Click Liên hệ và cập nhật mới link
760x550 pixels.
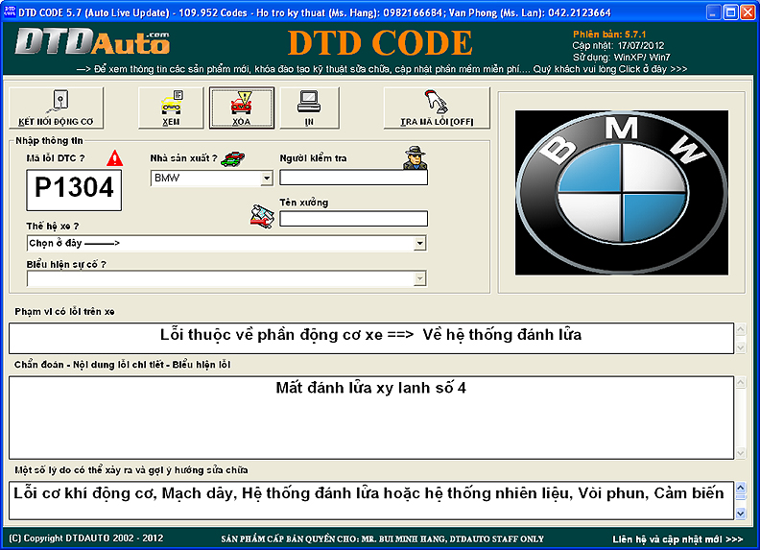[677, 539]
